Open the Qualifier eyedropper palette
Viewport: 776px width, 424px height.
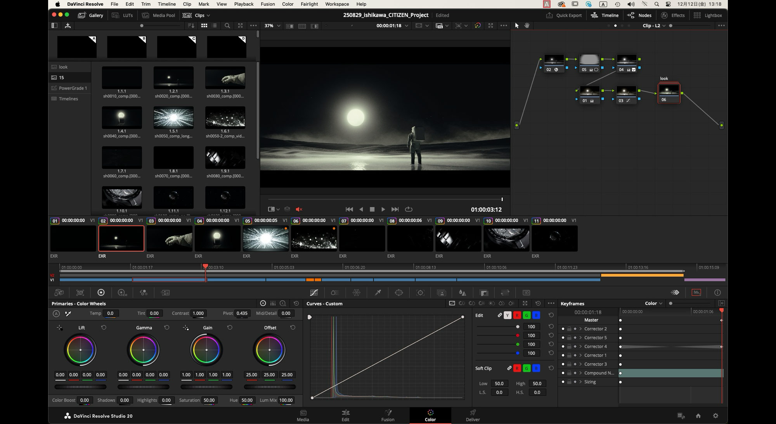tap(378, 293)
